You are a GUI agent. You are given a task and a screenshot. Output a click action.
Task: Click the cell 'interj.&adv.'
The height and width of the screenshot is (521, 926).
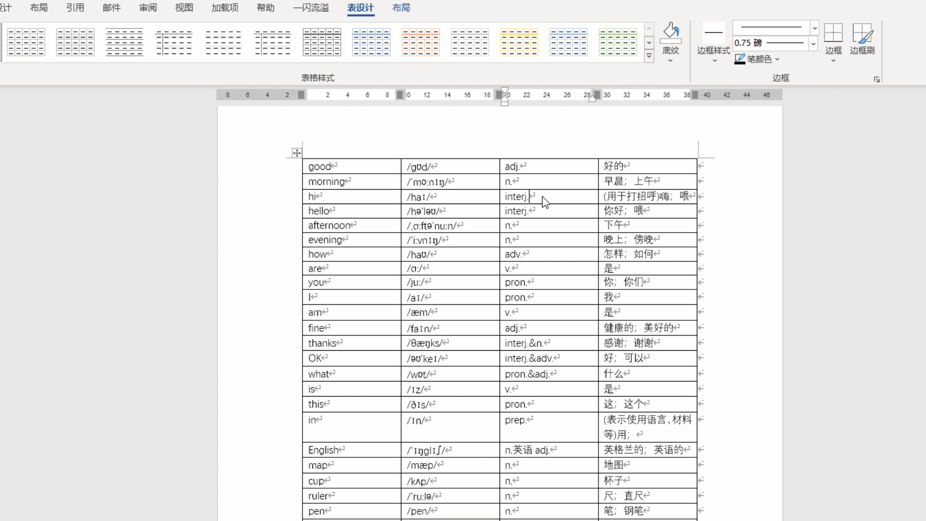[549, 358]
